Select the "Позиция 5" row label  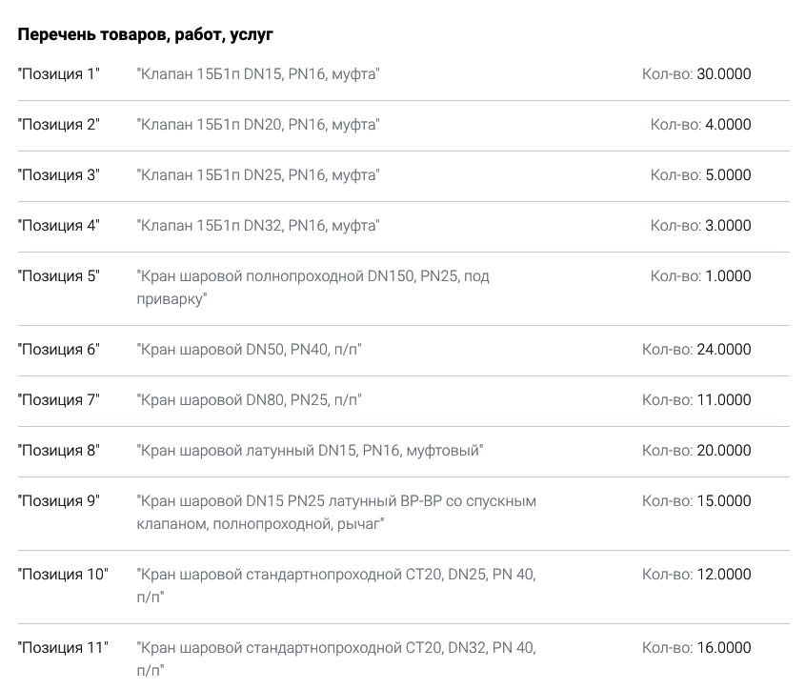pyautogui.click(x=59, y=276)
